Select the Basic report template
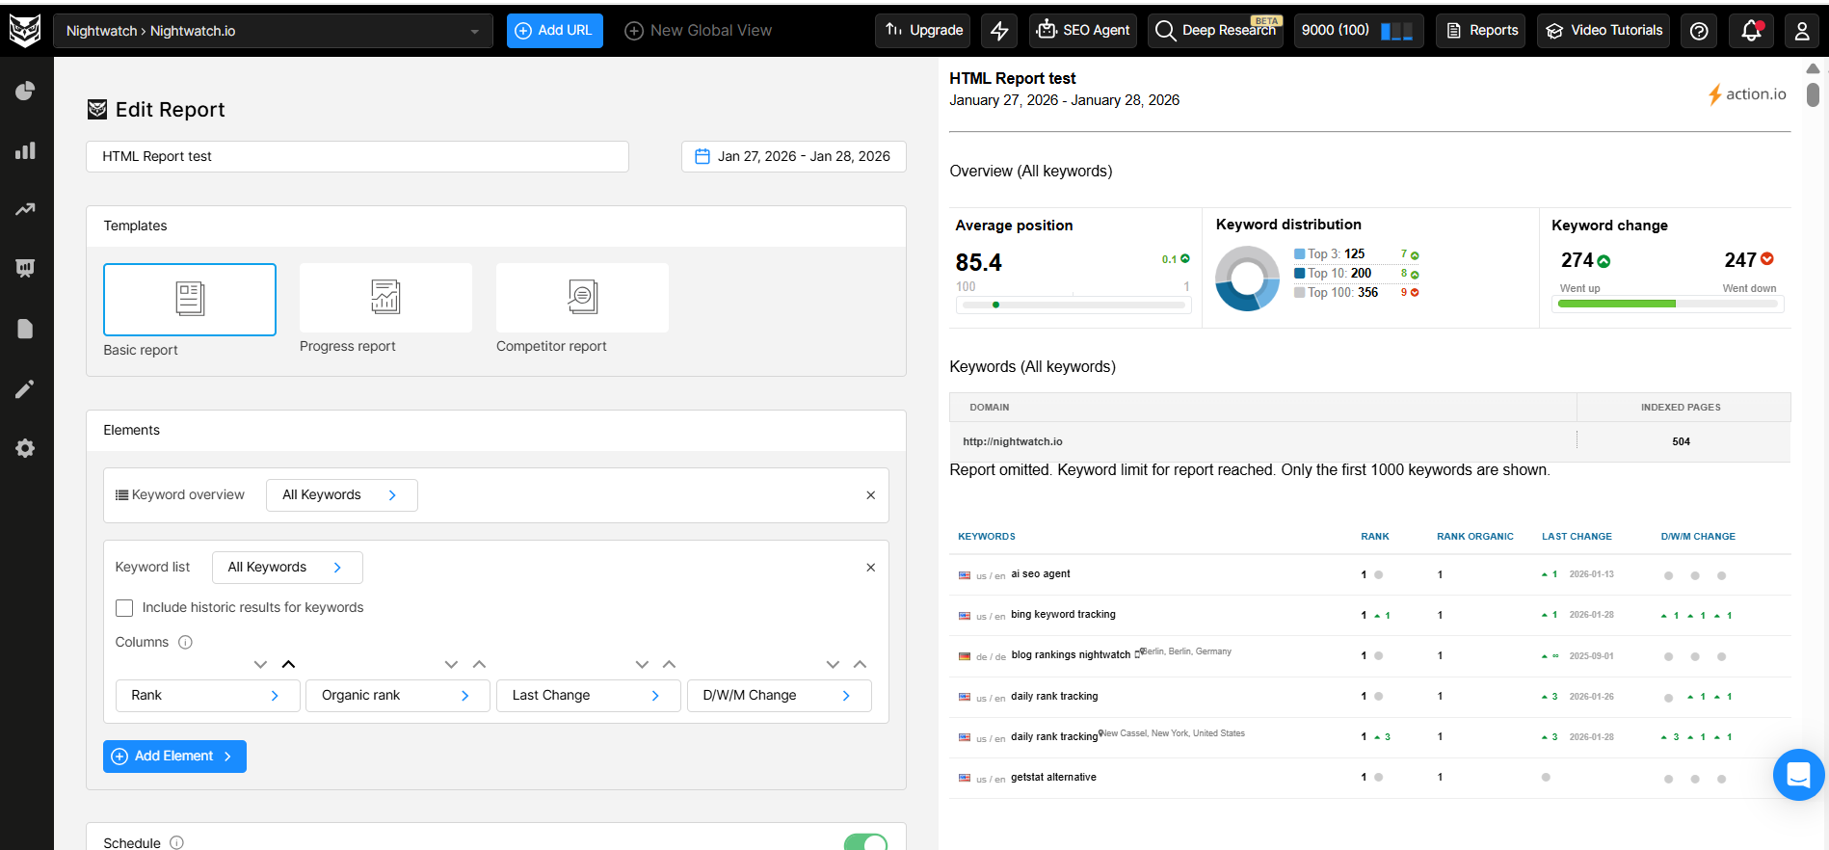Image resolution: width=1829 pixels, height=850 pixels. (190, 300)
